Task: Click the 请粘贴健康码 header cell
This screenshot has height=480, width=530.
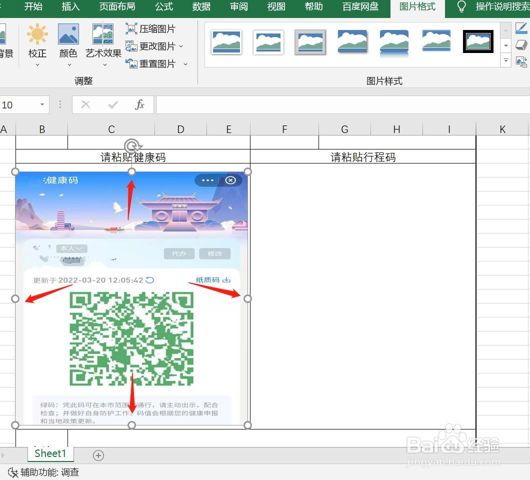Action: (133, 157)
